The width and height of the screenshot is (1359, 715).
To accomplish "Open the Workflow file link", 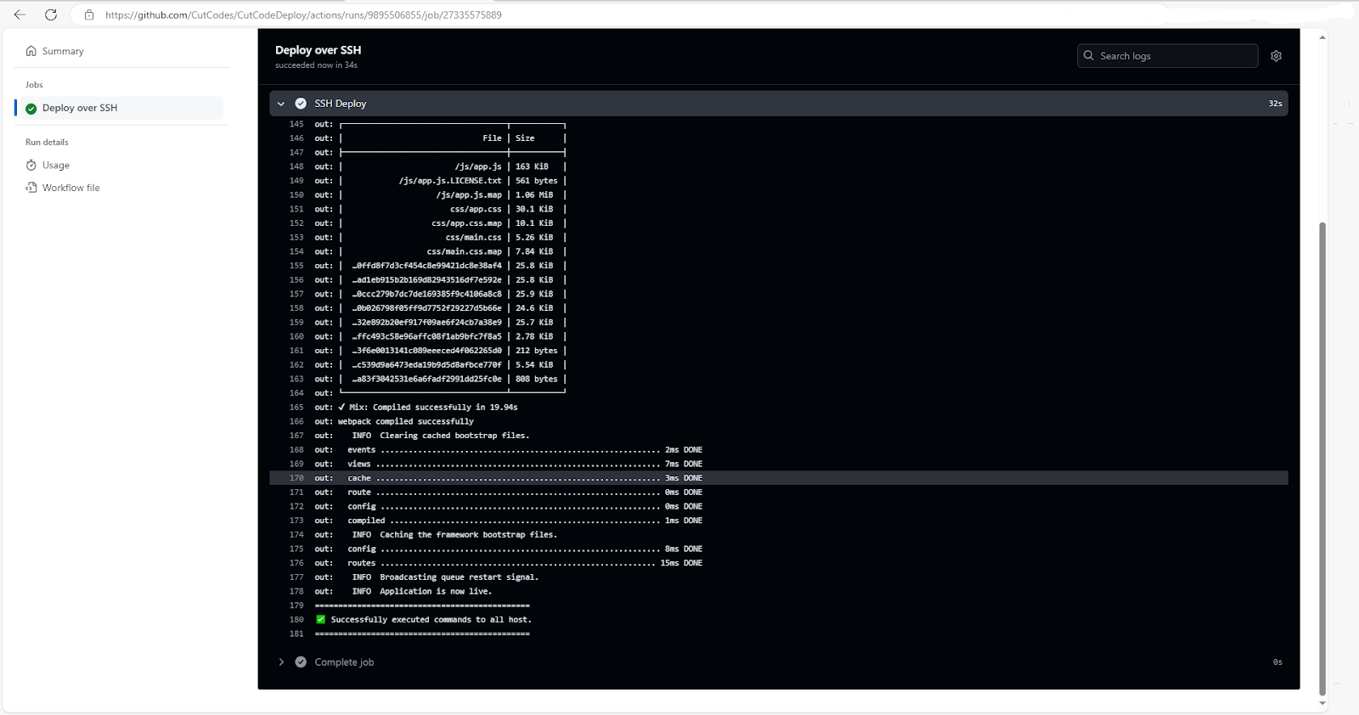I will click(71, 188).
